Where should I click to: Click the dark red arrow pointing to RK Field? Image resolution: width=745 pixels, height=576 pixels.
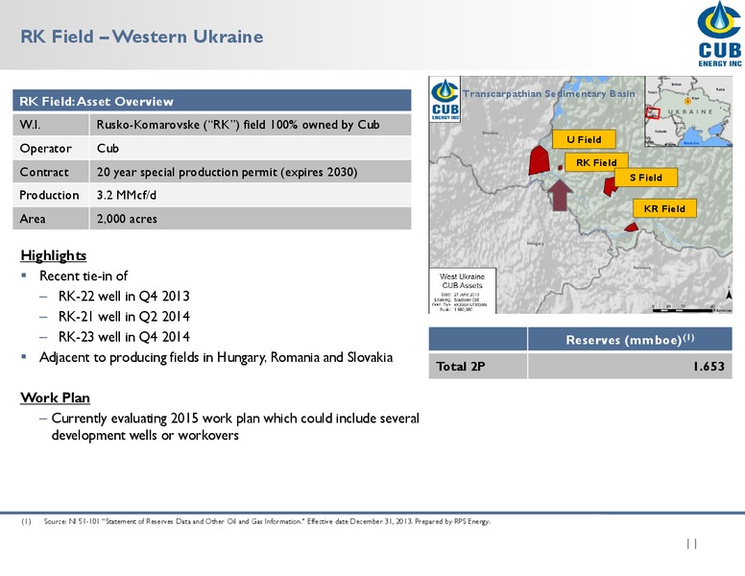coord(560,195)
